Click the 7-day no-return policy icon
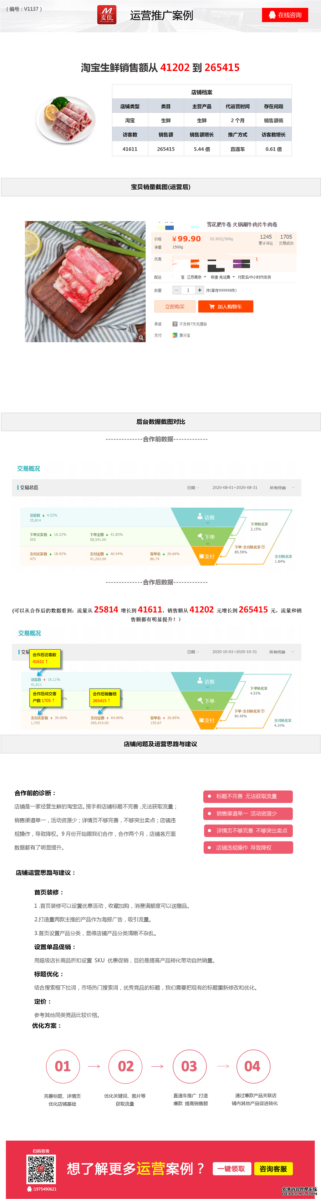Screen dimensions: 321x1199 coord(175,324)
